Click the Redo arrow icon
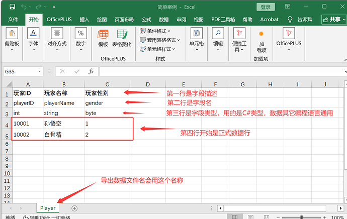Screen dimensions: 347x219 pos(39,7)
